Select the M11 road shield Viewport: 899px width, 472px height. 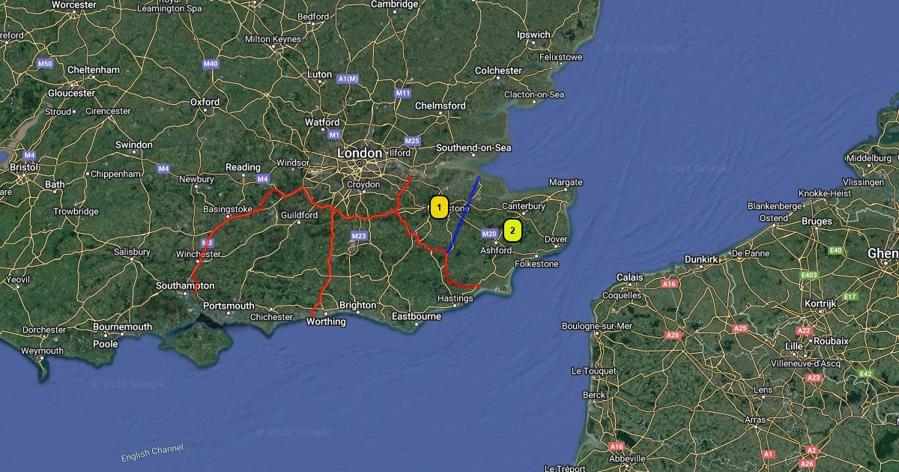pos(403,93)
